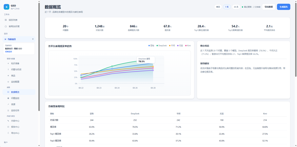The width and height of the screenshot is (297, 147).
Task: Click the 导出数据 button
Action: pyautogui.click(x=268, y=7)
